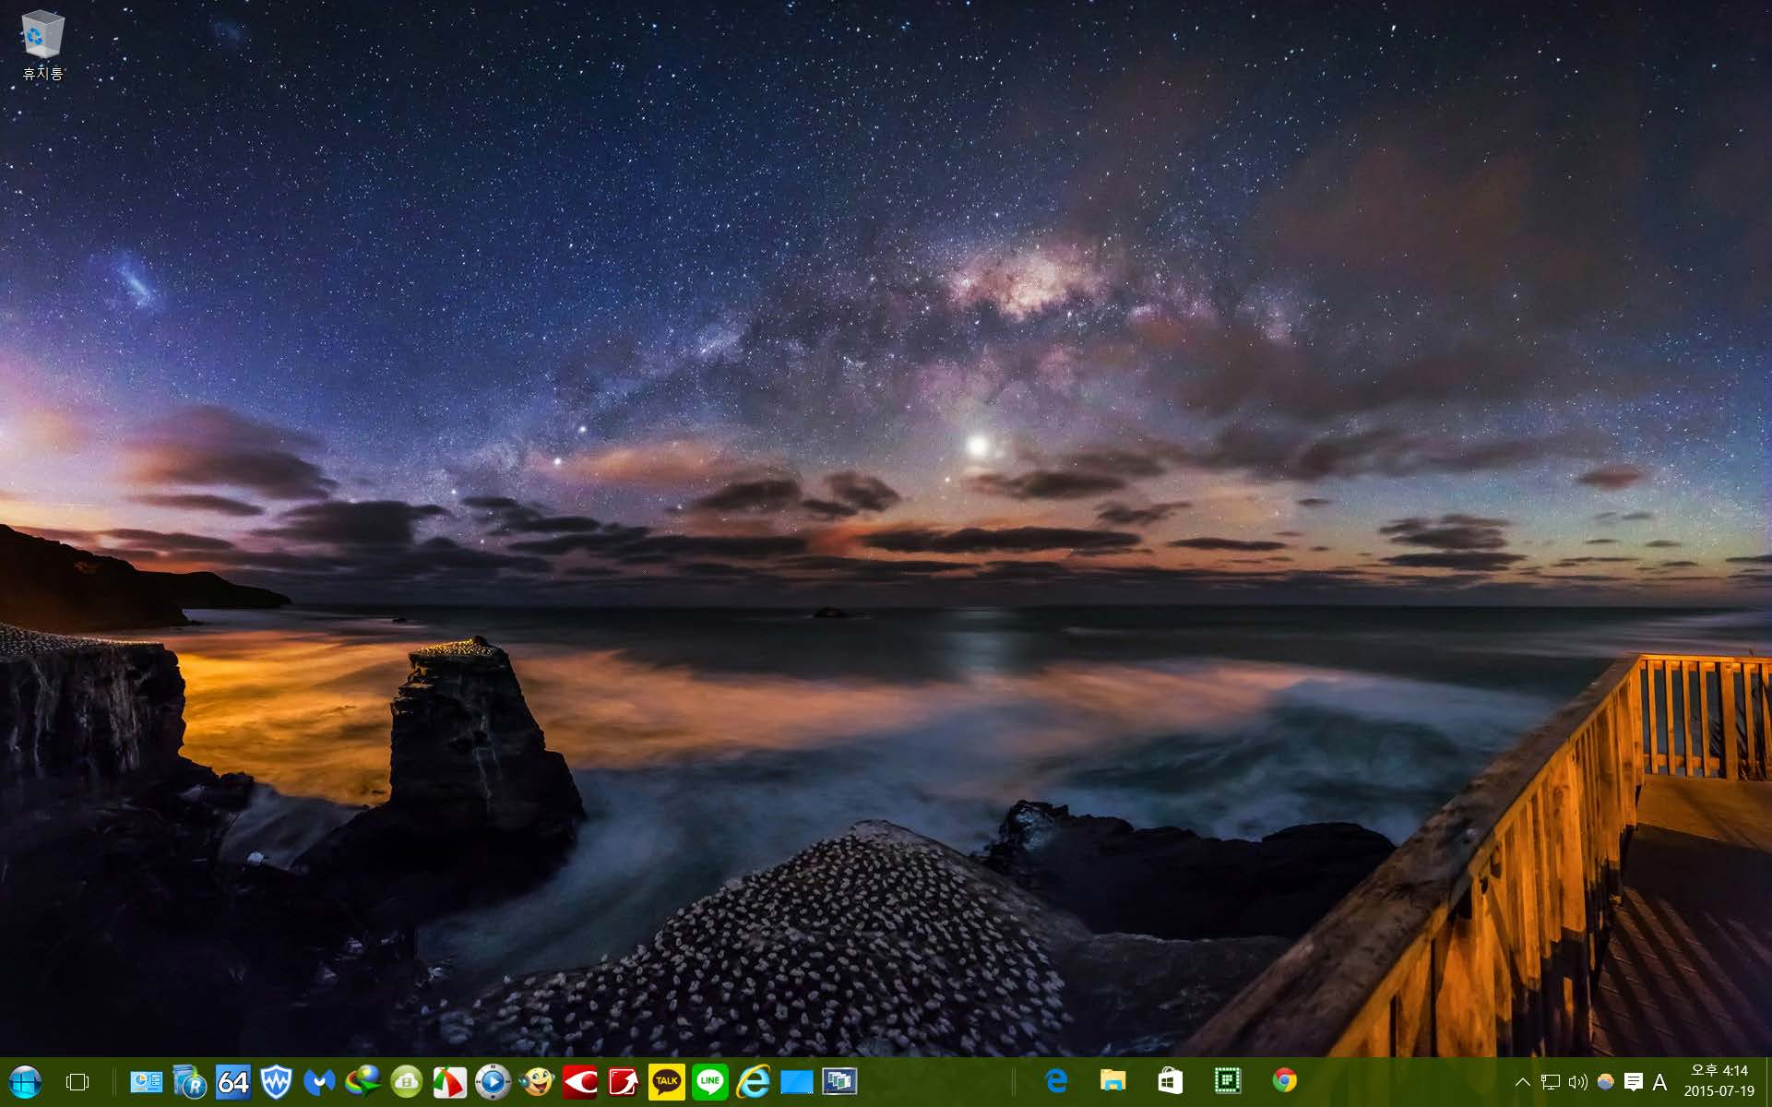Open the volume control tray icon
This screenshot has width=1772, height=1107.
[x=1577, y=1082]
